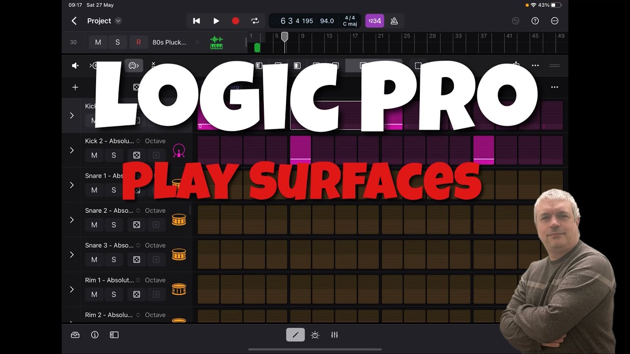The image size is (630, 354).
Task: Tap the tempo value 94.0
Action: coord(327,21)
